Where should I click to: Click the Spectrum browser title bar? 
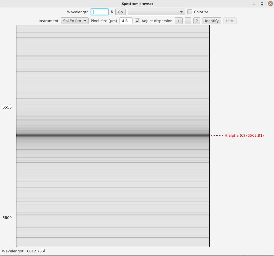click(x=137, y=4)
